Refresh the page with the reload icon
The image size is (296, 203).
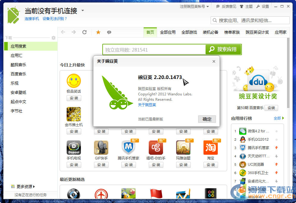[84, 32]
